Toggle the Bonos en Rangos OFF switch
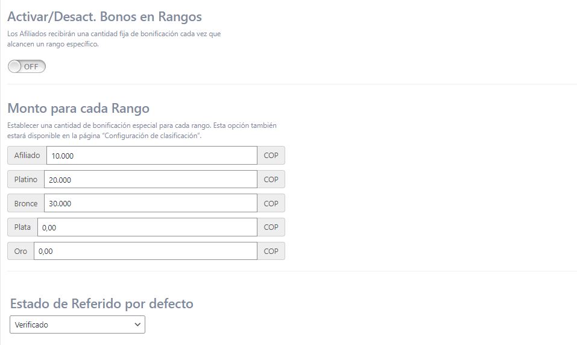The image size is (577, 345). (27, 66)
